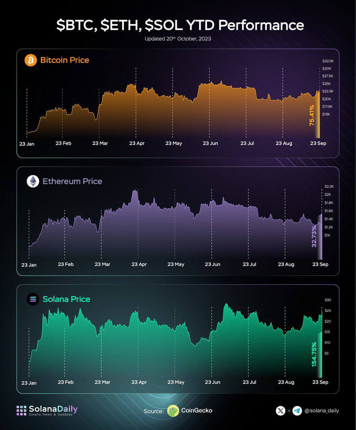Click '23 Mar' on the Bitcoin chart axis
This screenshot has width=356, height=430.
tap(100, 143)
